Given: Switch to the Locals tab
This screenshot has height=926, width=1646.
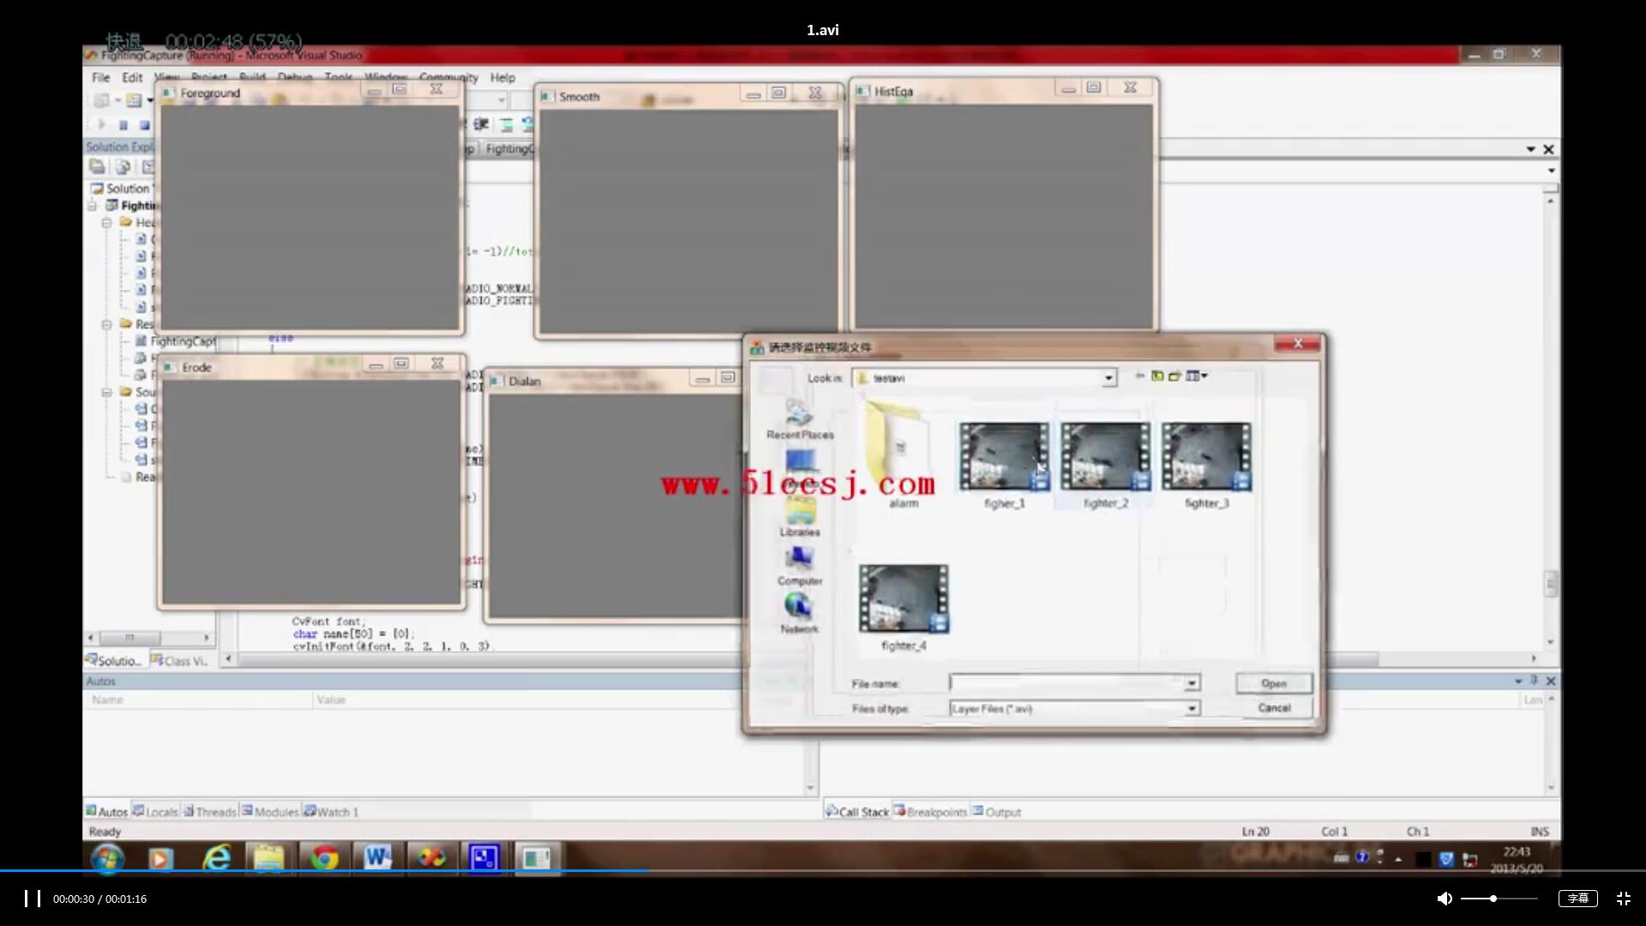Looking at the screenshot, I should coord(155,811).
